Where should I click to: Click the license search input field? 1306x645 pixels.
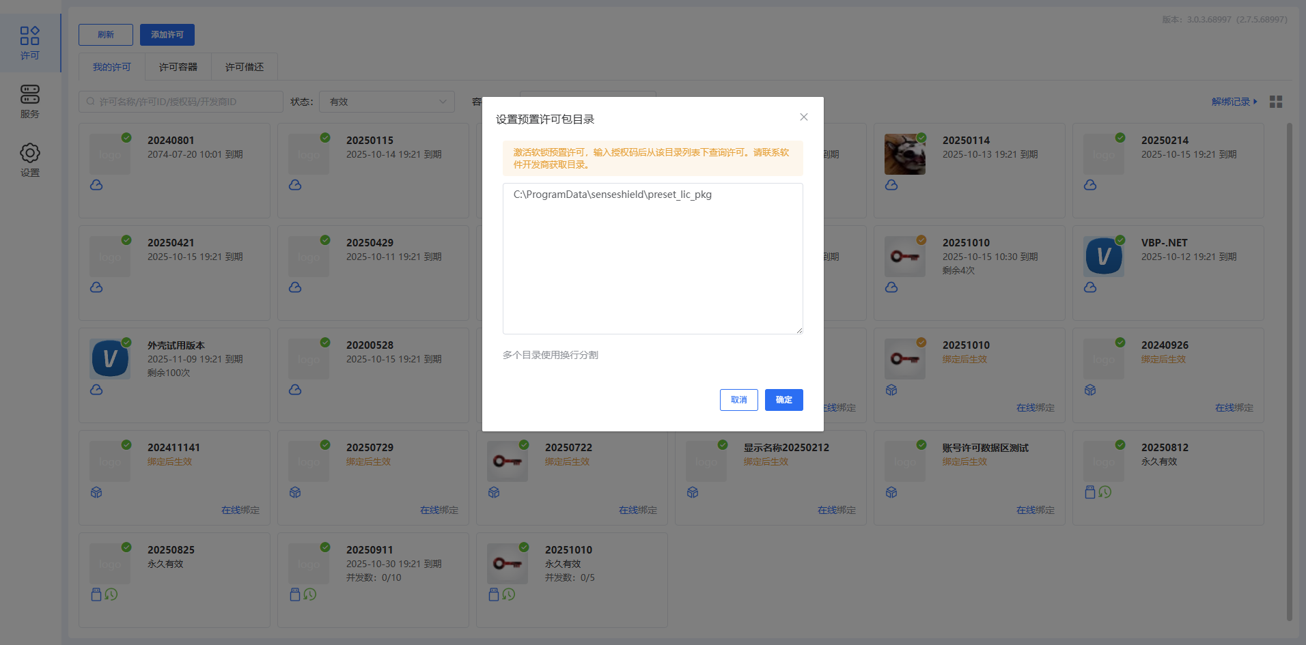(x=181, y=102)
